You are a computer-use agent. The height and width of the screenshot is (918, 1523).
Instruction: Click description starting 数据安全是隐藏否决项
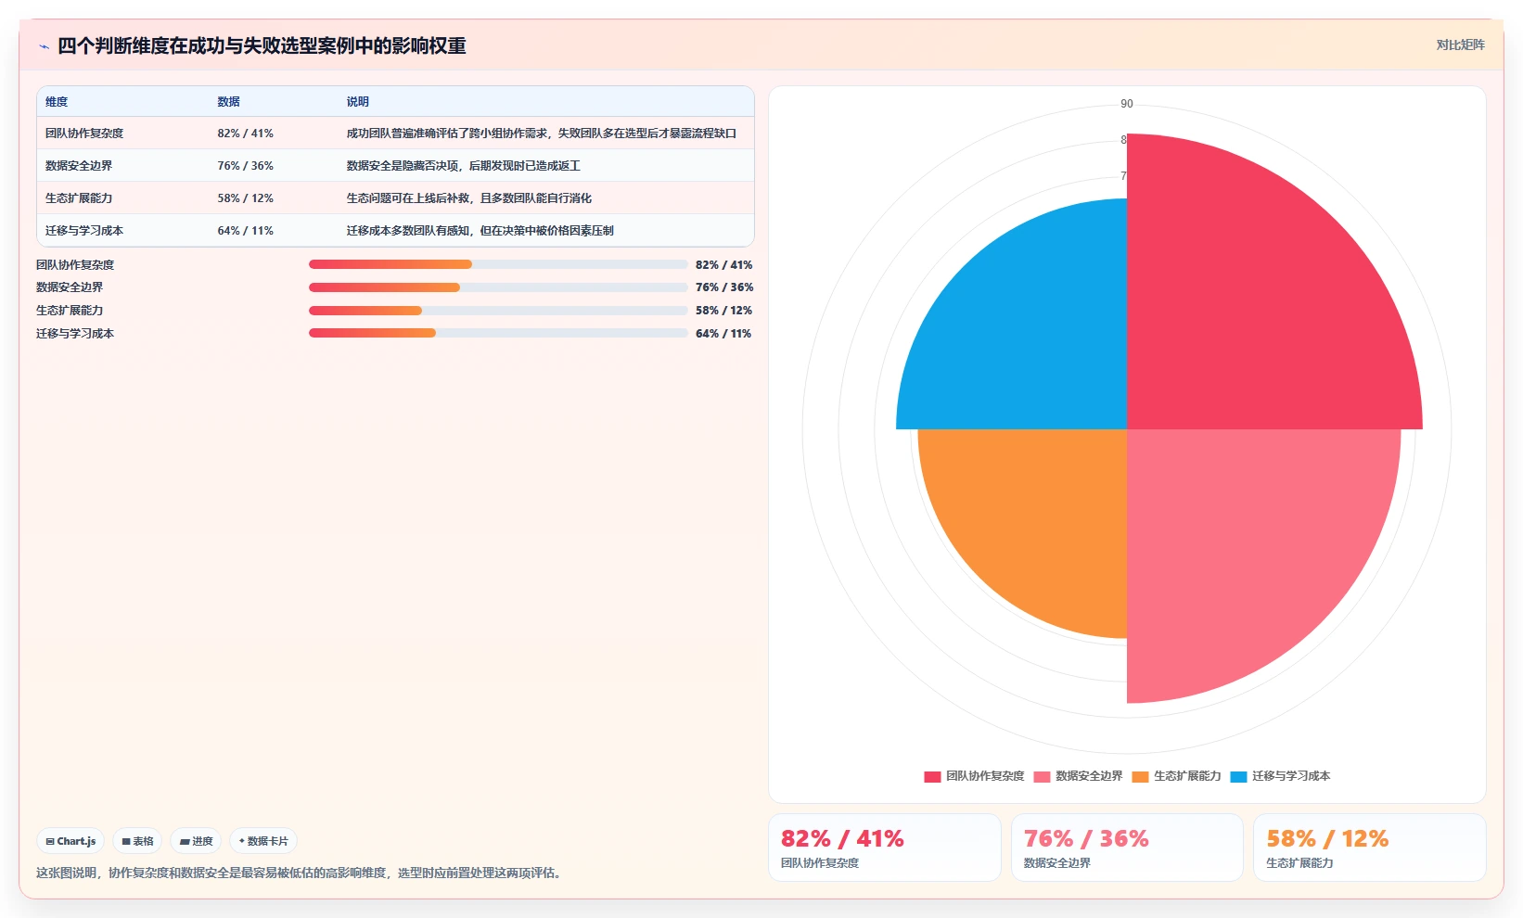(464, 166)
